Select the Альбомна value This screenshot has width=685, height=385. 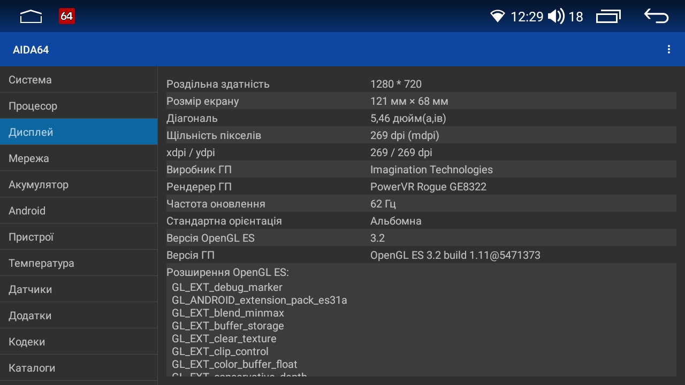tap(396, 221)
